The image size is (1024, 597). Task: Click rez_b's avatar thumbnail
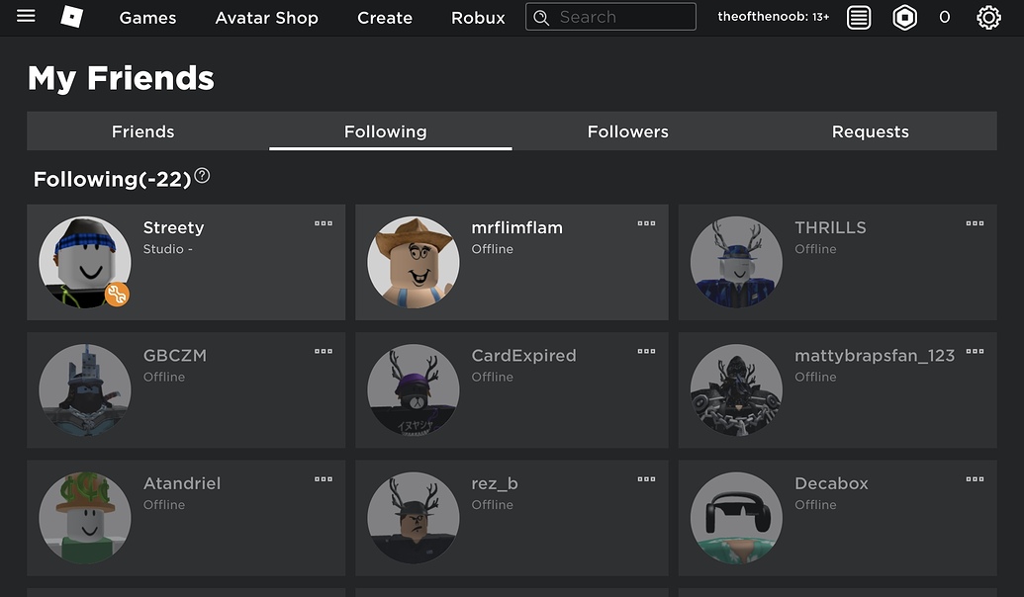[413, 517]
